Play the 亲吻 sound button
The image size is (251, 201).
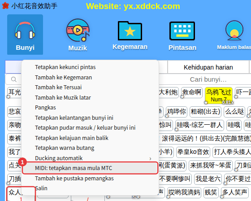click(x=14, y=125)
